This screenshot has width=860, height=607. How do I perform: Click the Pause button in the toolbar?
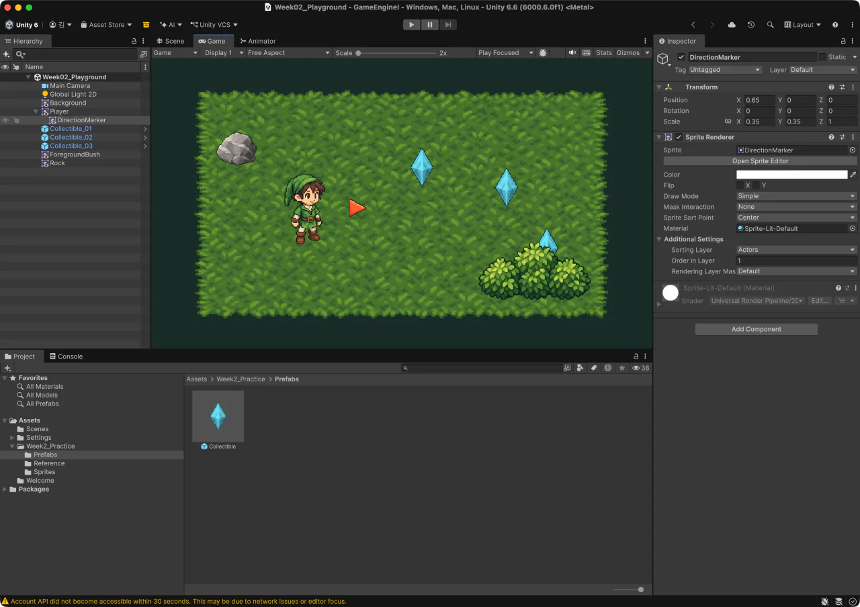(x=430, y=25)
